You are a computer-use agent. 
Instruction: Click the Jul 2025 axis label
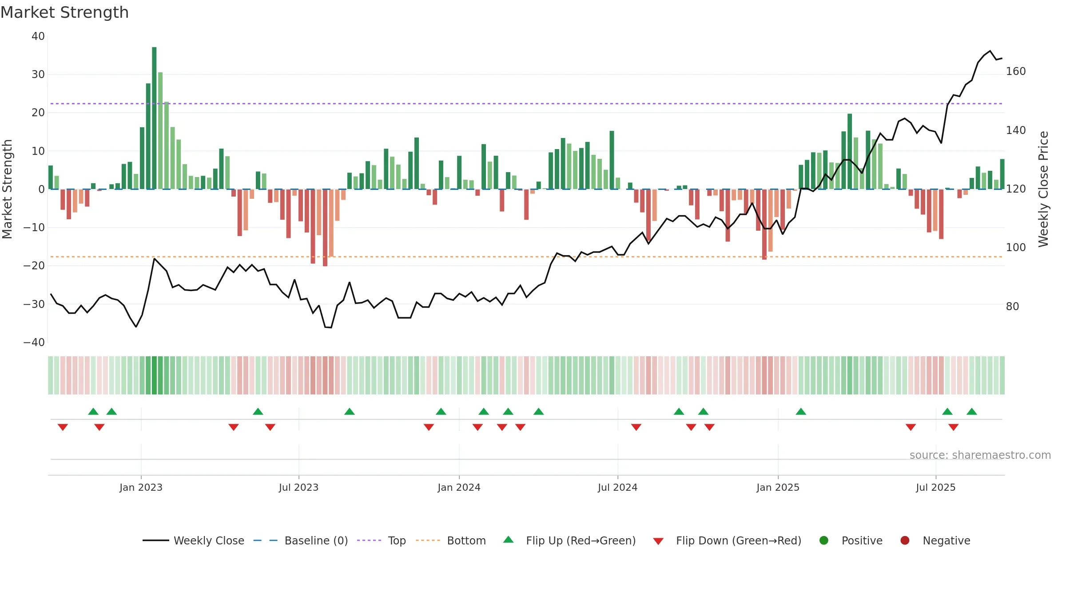click(x=935, y=487)
